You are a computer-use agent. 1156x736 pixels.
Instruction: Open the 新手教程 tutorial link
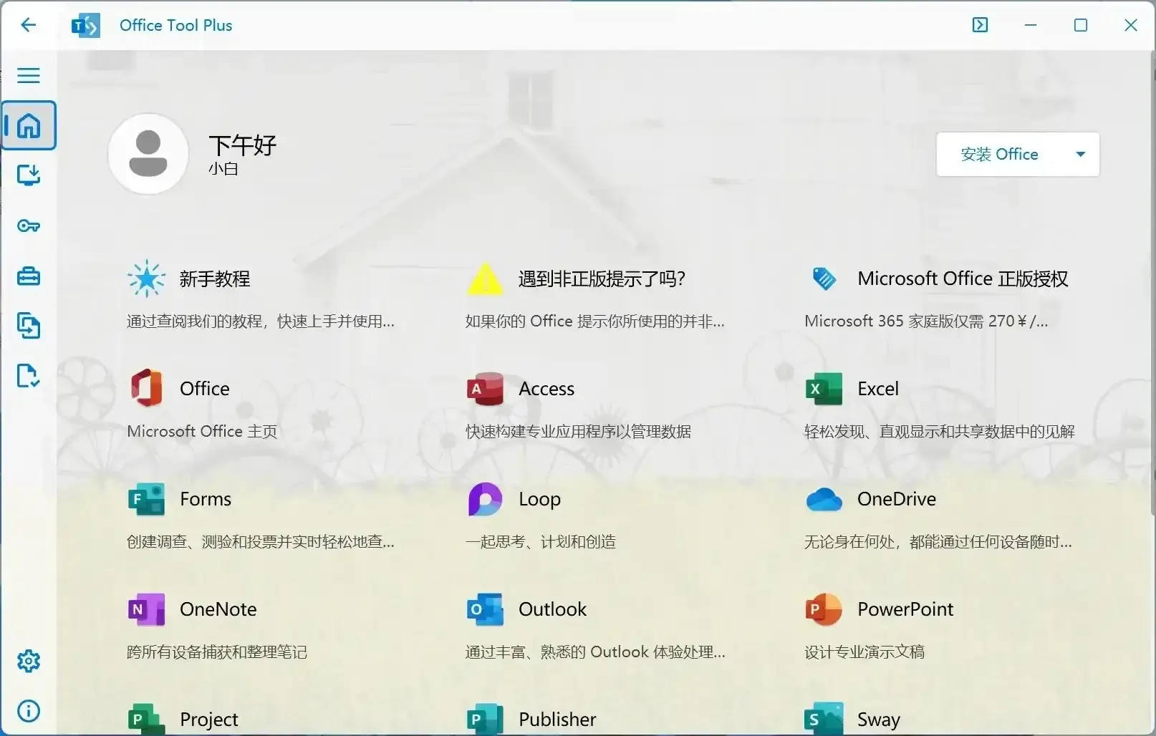(x=215, y=279)
